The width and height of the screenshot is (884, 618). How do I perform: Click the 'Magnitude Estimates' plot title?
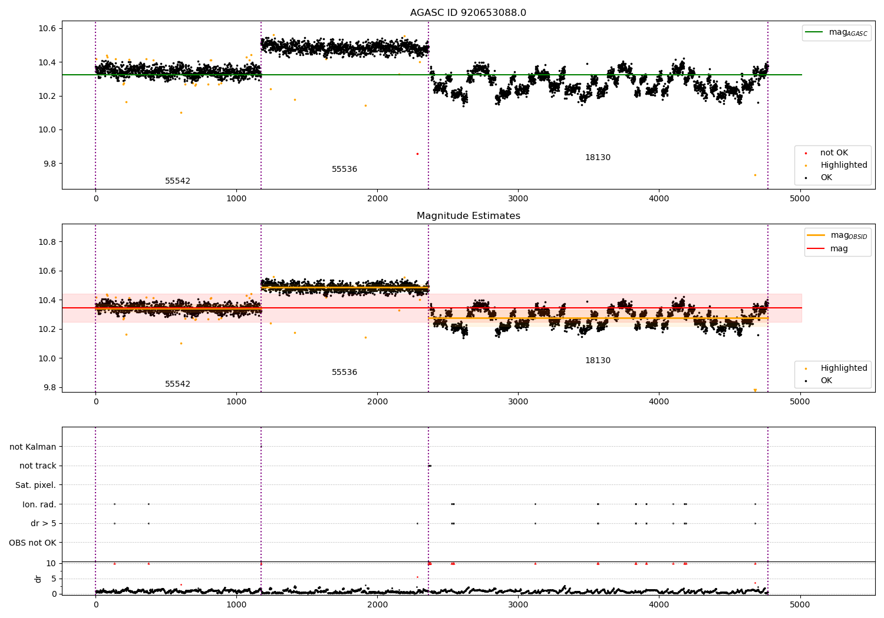click(x=468, y=216)
